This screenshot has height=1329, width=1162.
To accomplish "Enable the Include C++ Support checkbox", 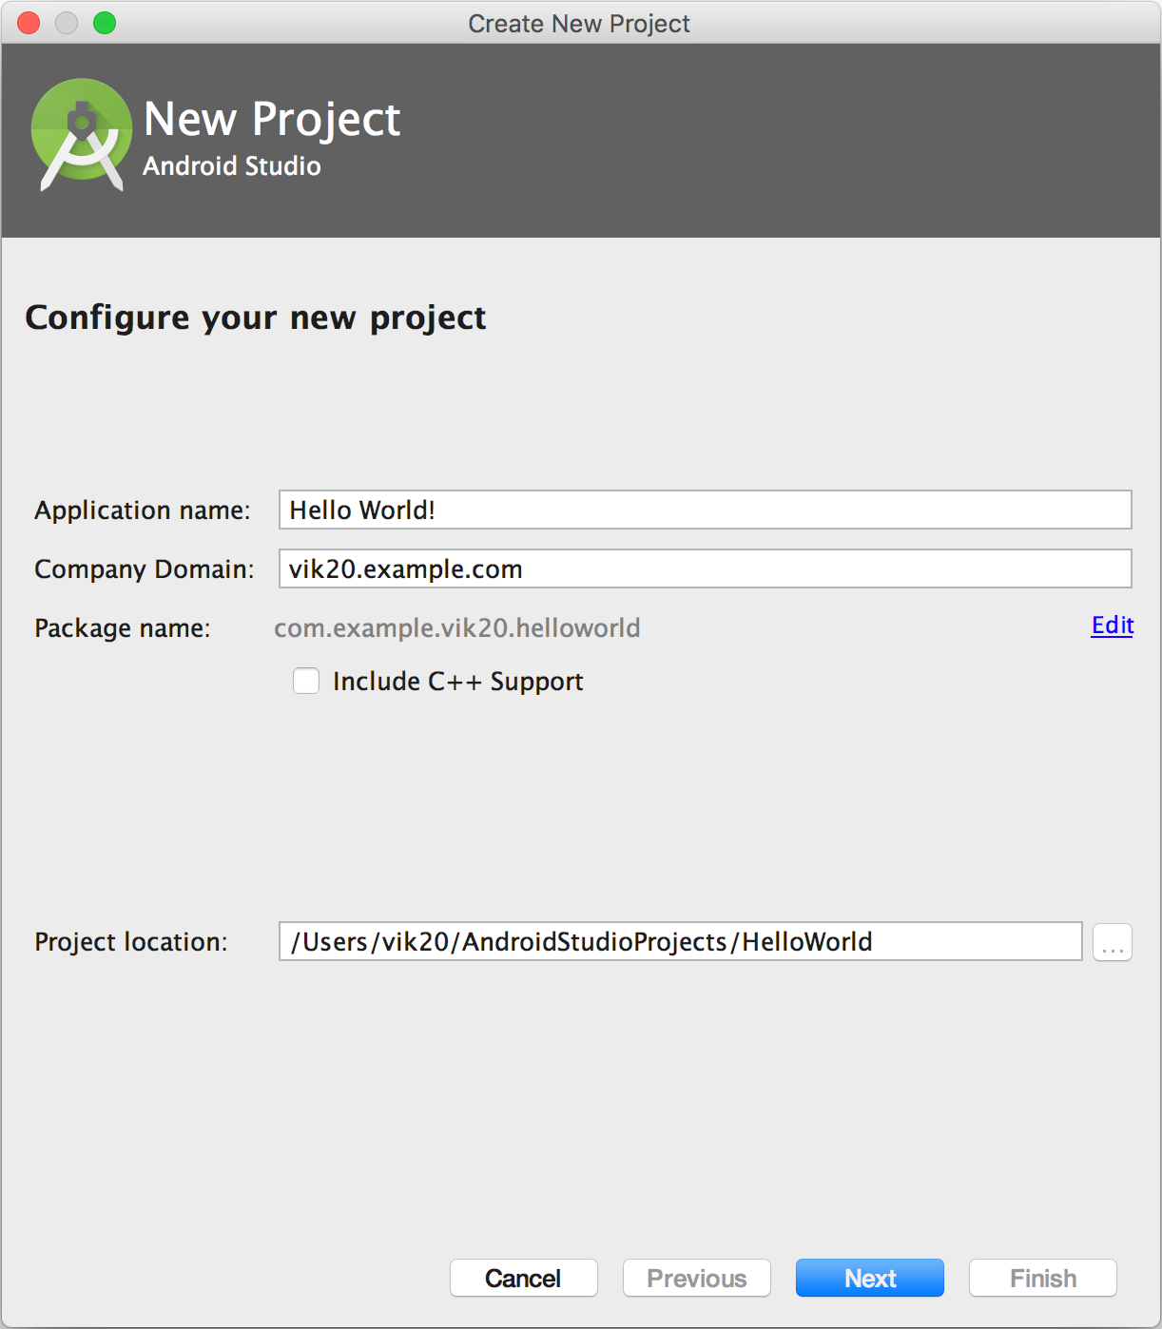I will tap(306, 681).
